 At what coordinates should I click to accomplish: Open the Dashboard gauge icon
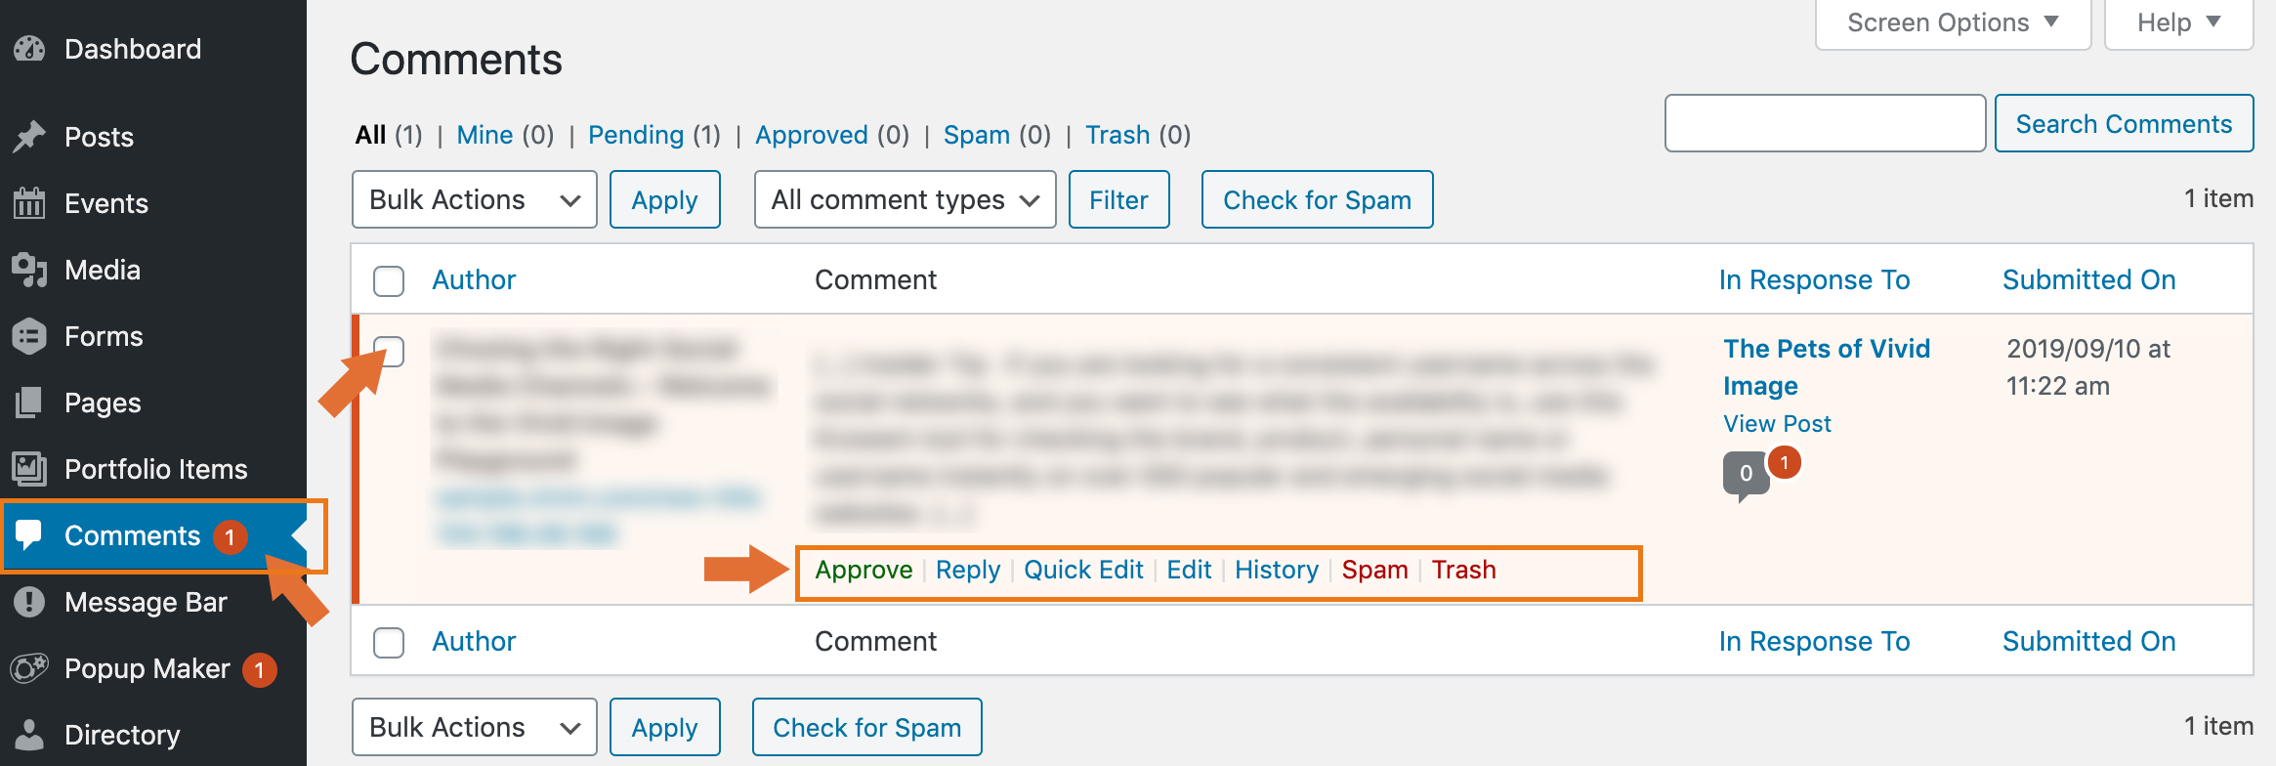[29, 49]
